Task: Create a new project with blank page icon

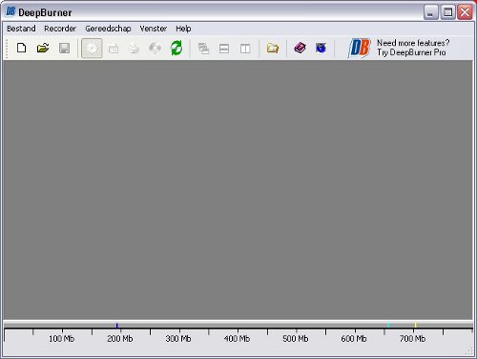Action: (21, 49)
